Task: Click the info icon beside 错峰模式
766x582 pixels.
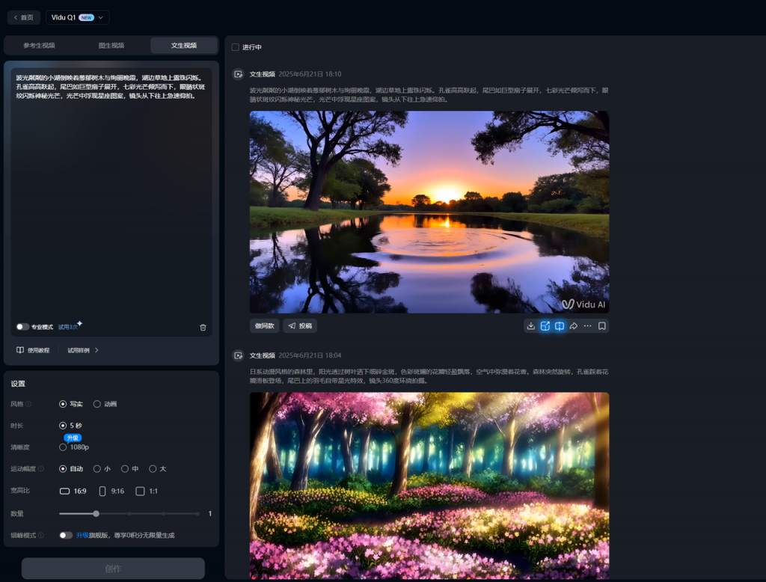Action: [x=41, y=536]
